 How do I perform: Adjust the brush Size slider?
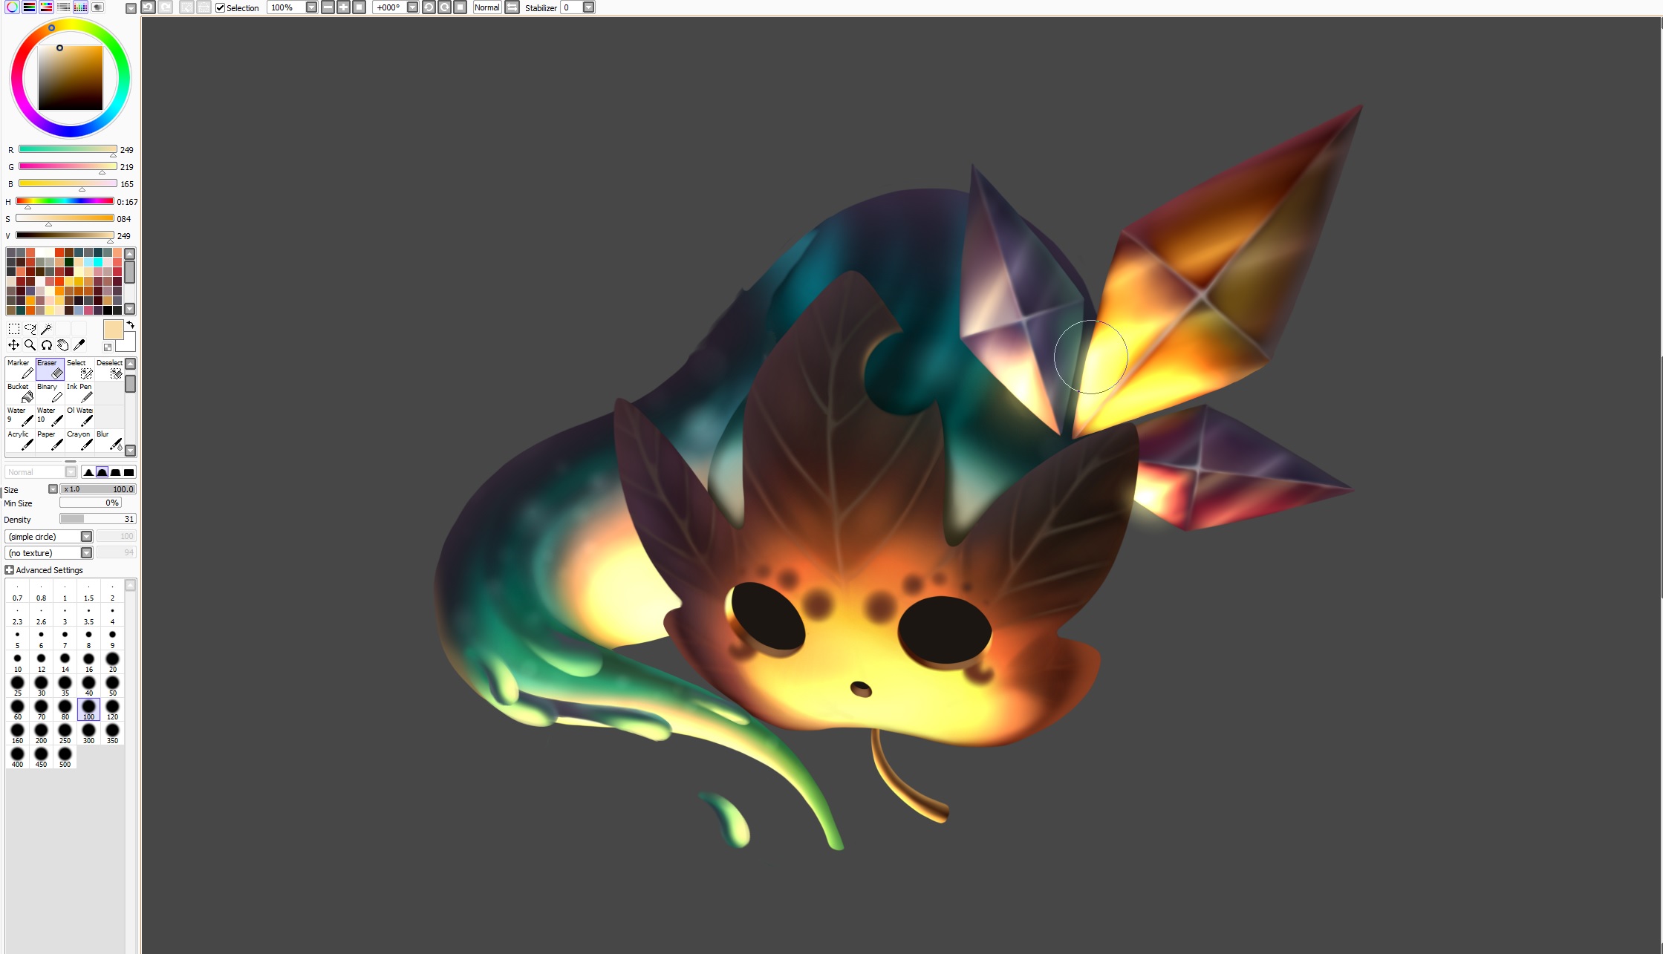pyautogui.click(x=98, y=489)
